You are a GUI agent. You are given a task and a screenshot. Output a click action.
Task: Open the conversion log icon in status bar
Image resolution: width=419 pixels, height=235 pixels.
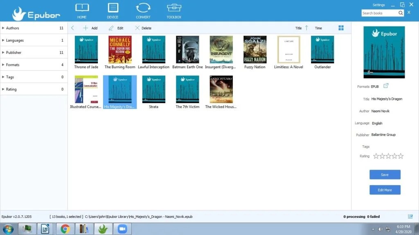(x=410, y=216)
